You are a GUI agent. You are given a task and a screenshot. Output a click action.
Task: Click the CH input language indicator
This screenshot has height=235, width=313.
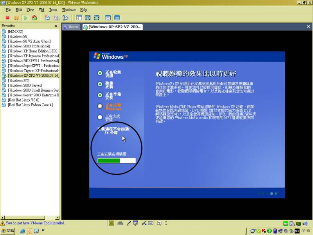112,223
